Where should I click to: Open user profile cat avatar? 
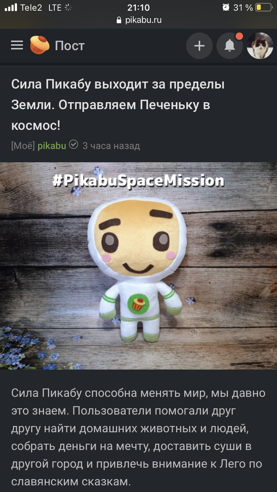pos(260,46)
